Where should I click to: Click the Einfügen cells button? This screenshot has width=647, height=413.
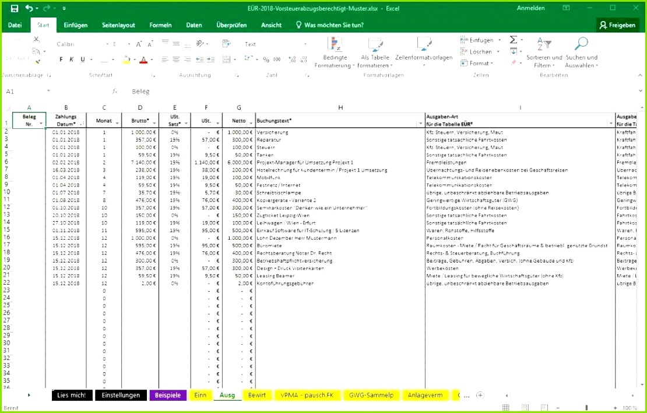[x=480, y=40]
